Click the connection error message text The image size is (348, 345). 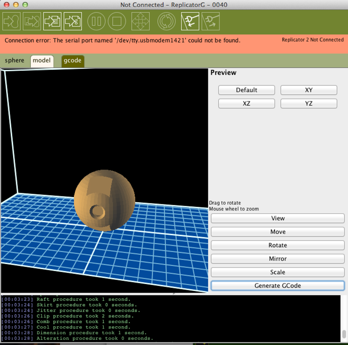click(123, 41)
